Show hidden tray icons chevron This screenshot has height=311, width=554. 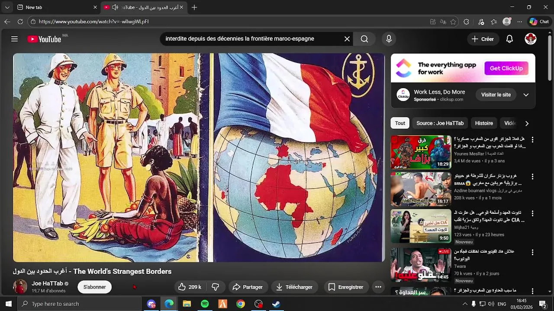tap(465, 304)
